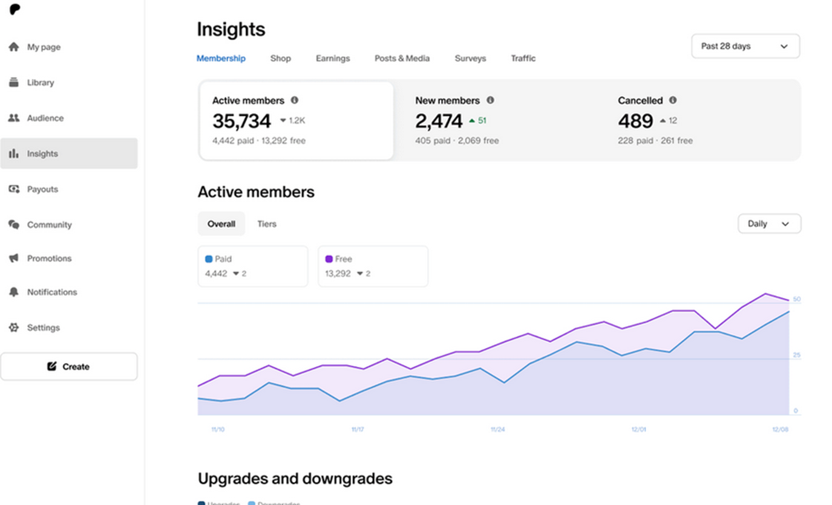Open Audience using people icon
Image resolution: width=832 pixels, height=505 pixels.
tap(14, 118)
